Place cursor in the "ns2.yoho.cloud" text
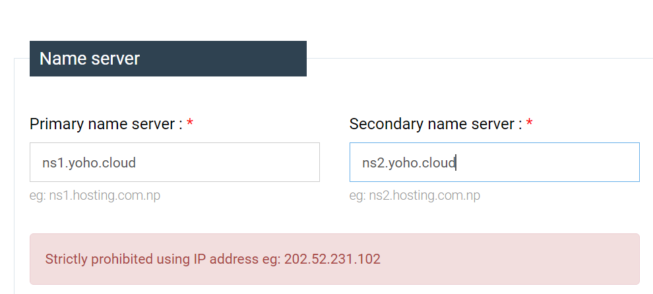Screen dimensions: 653x294 coord(409,162)
